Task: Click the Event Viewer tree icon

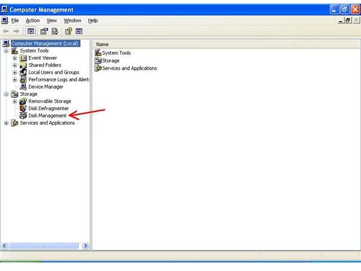Action: [23, 58]
